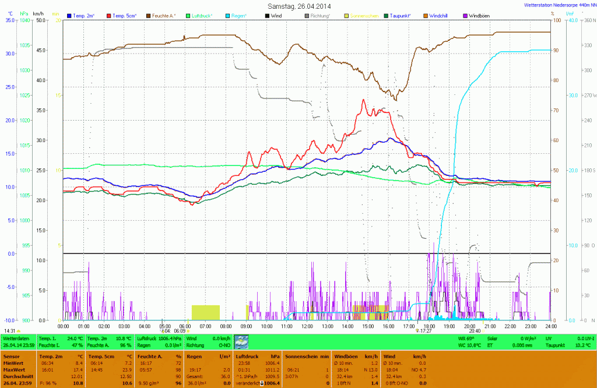Select the black Wind legend marker
Screen dimensions: 597x388
tap(267, 15)
